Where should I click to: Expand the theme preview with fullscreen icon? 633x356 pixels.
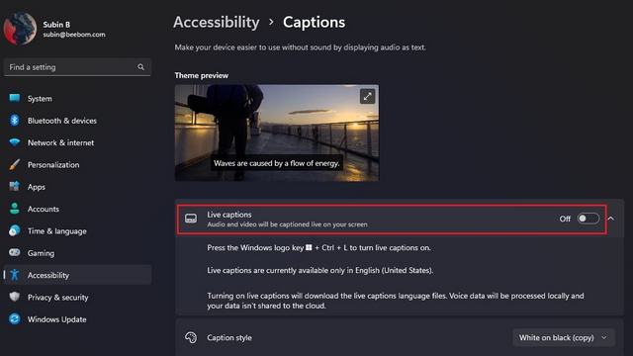pyautogui.click(x=367, y=97)
